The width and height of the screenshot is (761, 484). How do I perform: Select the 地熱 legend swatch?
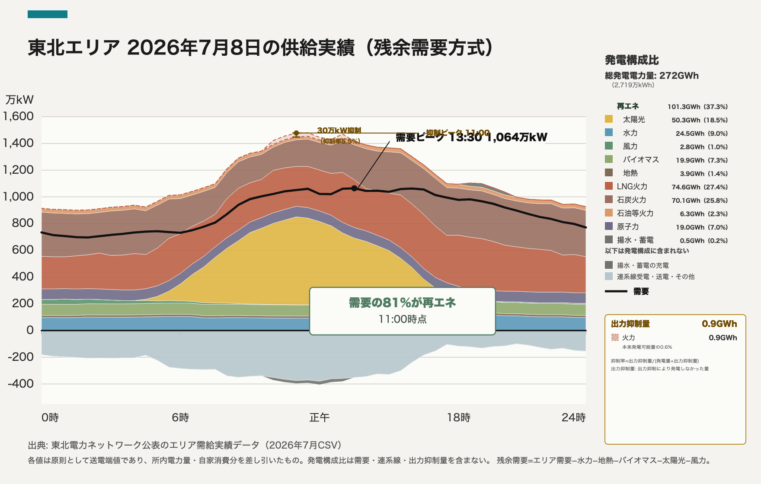pyautogui.click(x=609, y=172)
